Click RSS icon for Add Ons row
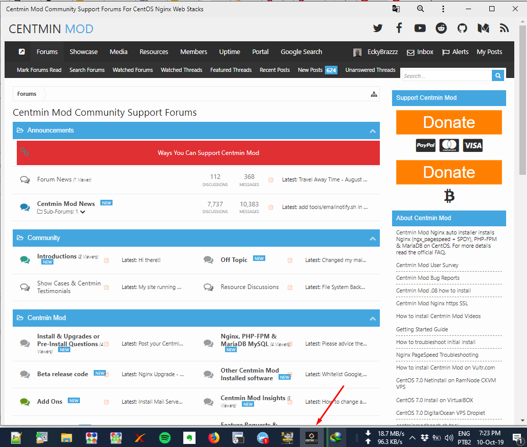 click(x=106, y=402)
